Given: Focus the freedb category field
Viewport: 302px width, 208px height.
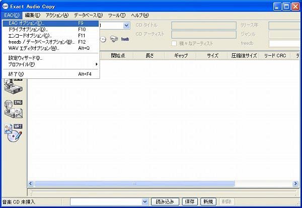Looking at the screenshot, I should [x=285, y=44].
